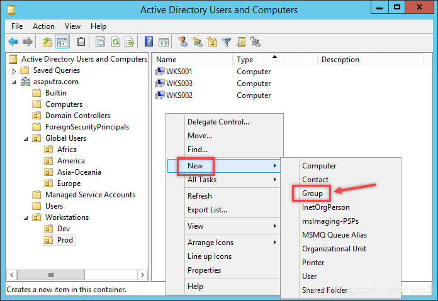The height and width of the screenshot is (301, 438).
Task: Choose Refresh from context menu
Action: 199,196
